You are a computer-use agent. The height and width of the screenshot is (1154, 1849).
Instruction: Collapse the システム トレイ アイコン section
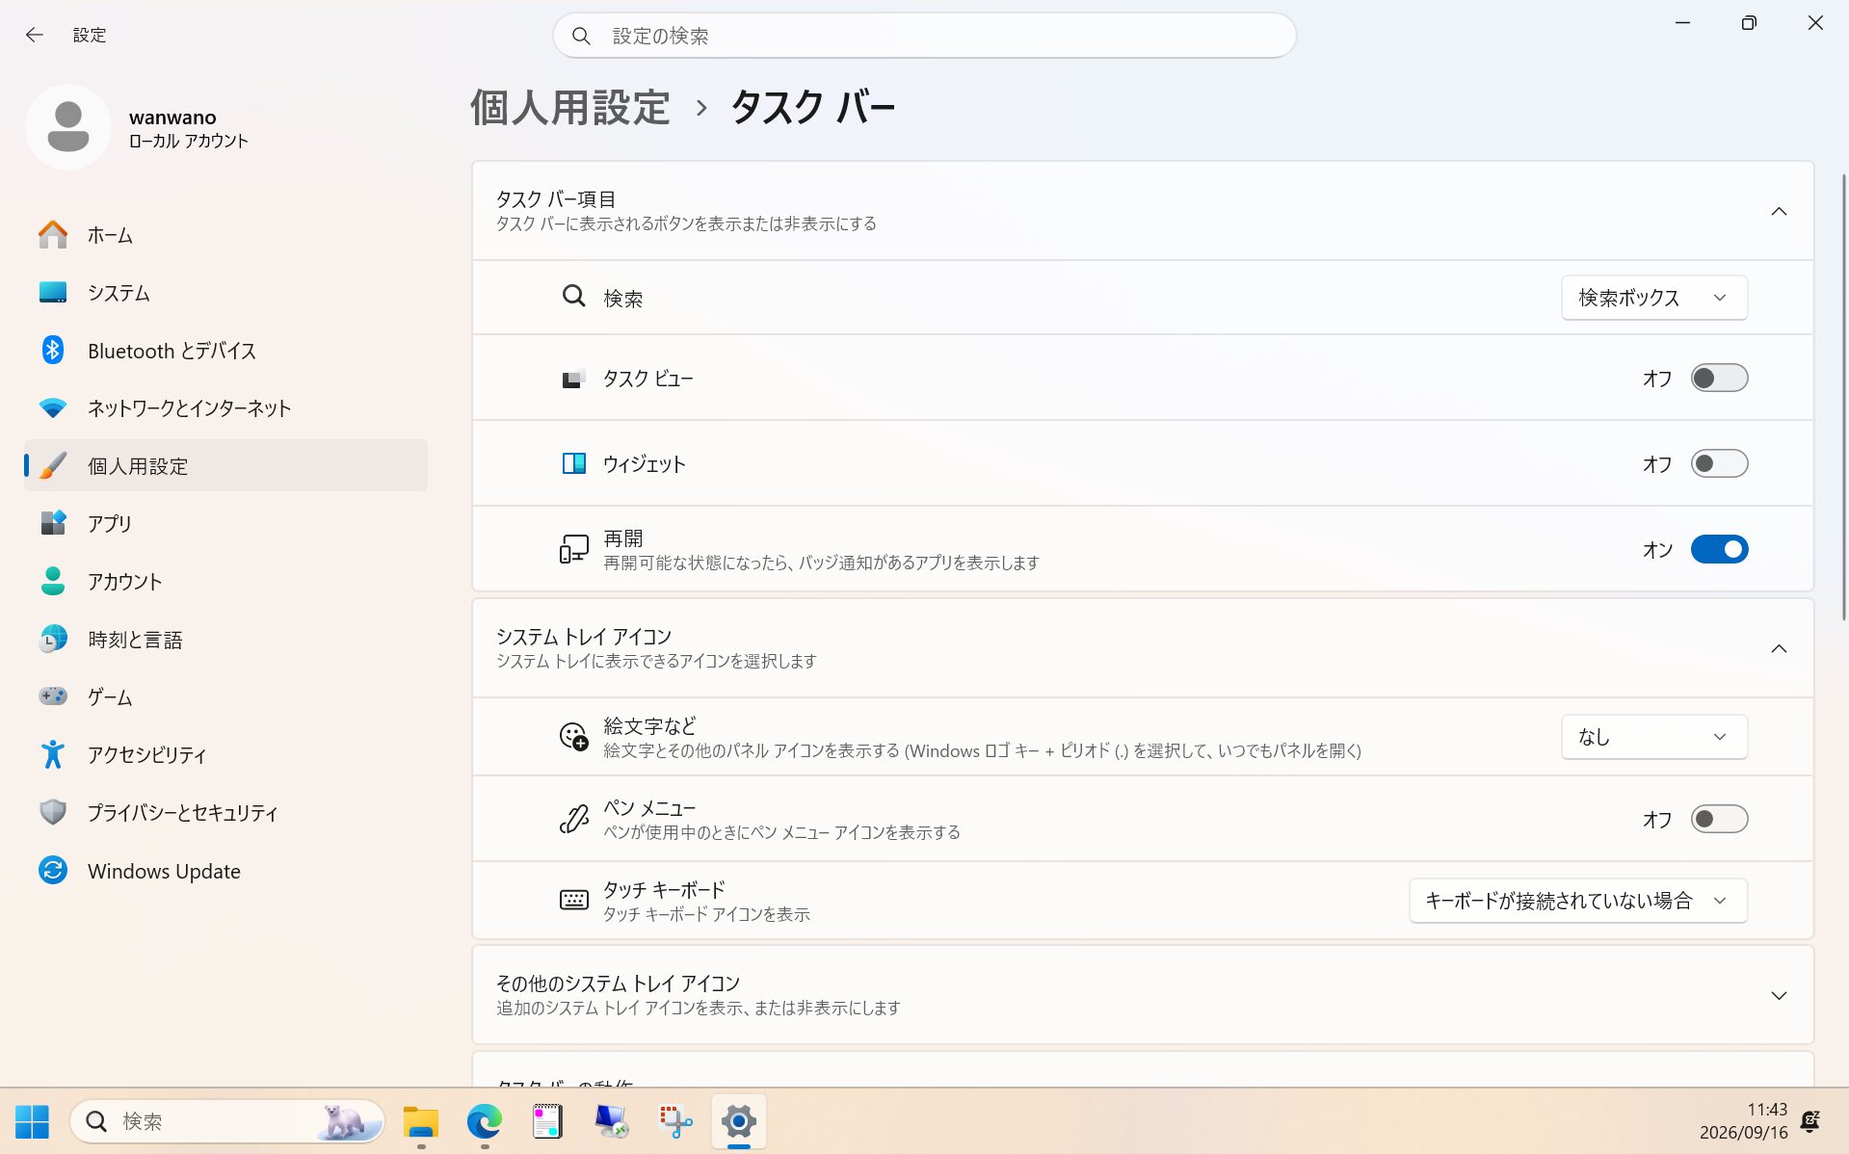click(x=1779, y=648)
